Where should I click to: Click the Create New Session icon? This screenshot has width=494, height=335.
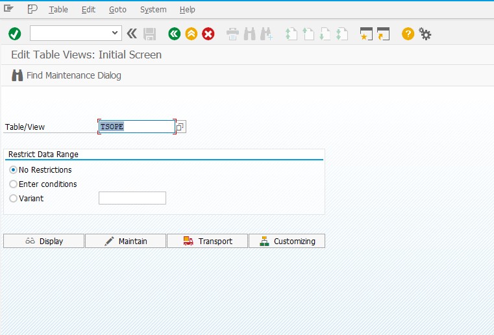[366, 34]
